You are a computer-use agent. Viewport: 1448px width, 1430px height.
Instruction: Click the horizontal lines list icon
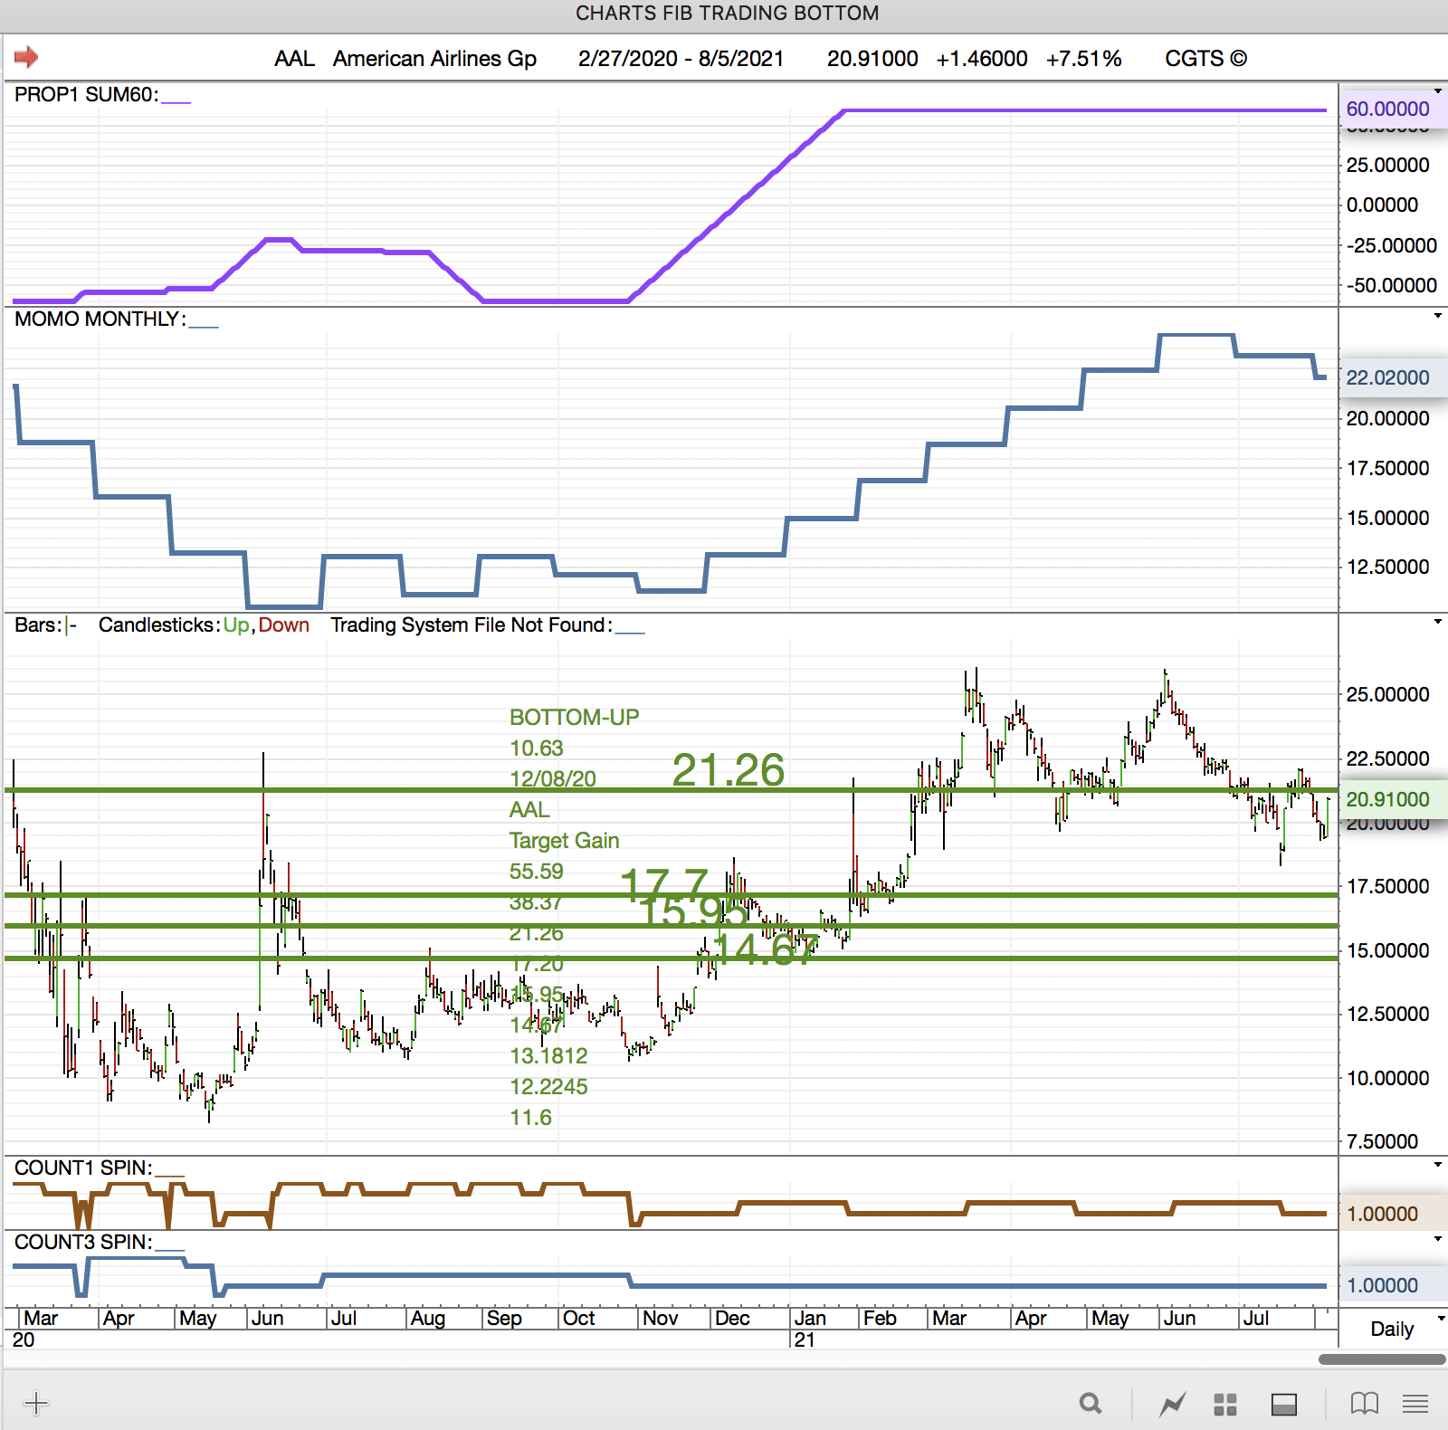pyautogui.click(x=1415, y=1404)
